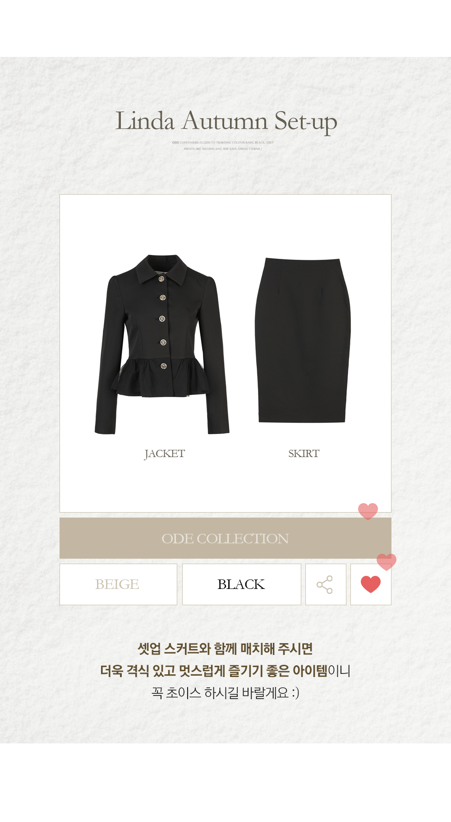Click the gold button on the jacket peplum
Viewport: 451px width, 822px height.
(x=164, y=366)
